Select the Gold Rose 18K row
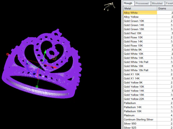The height and width of the screenshot is (129, 173). coord(148,46)
